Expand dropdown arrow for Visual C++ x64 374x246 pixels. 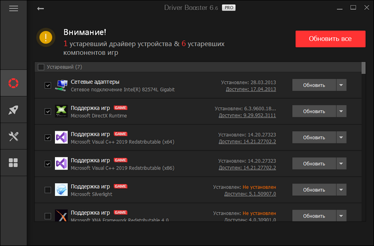[341, 138]
